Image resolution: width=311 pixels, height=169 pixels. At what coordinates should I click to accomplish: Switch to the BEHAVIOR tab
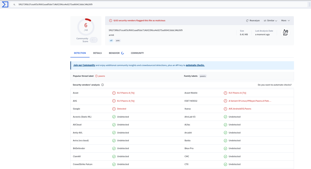click(116, 53)
